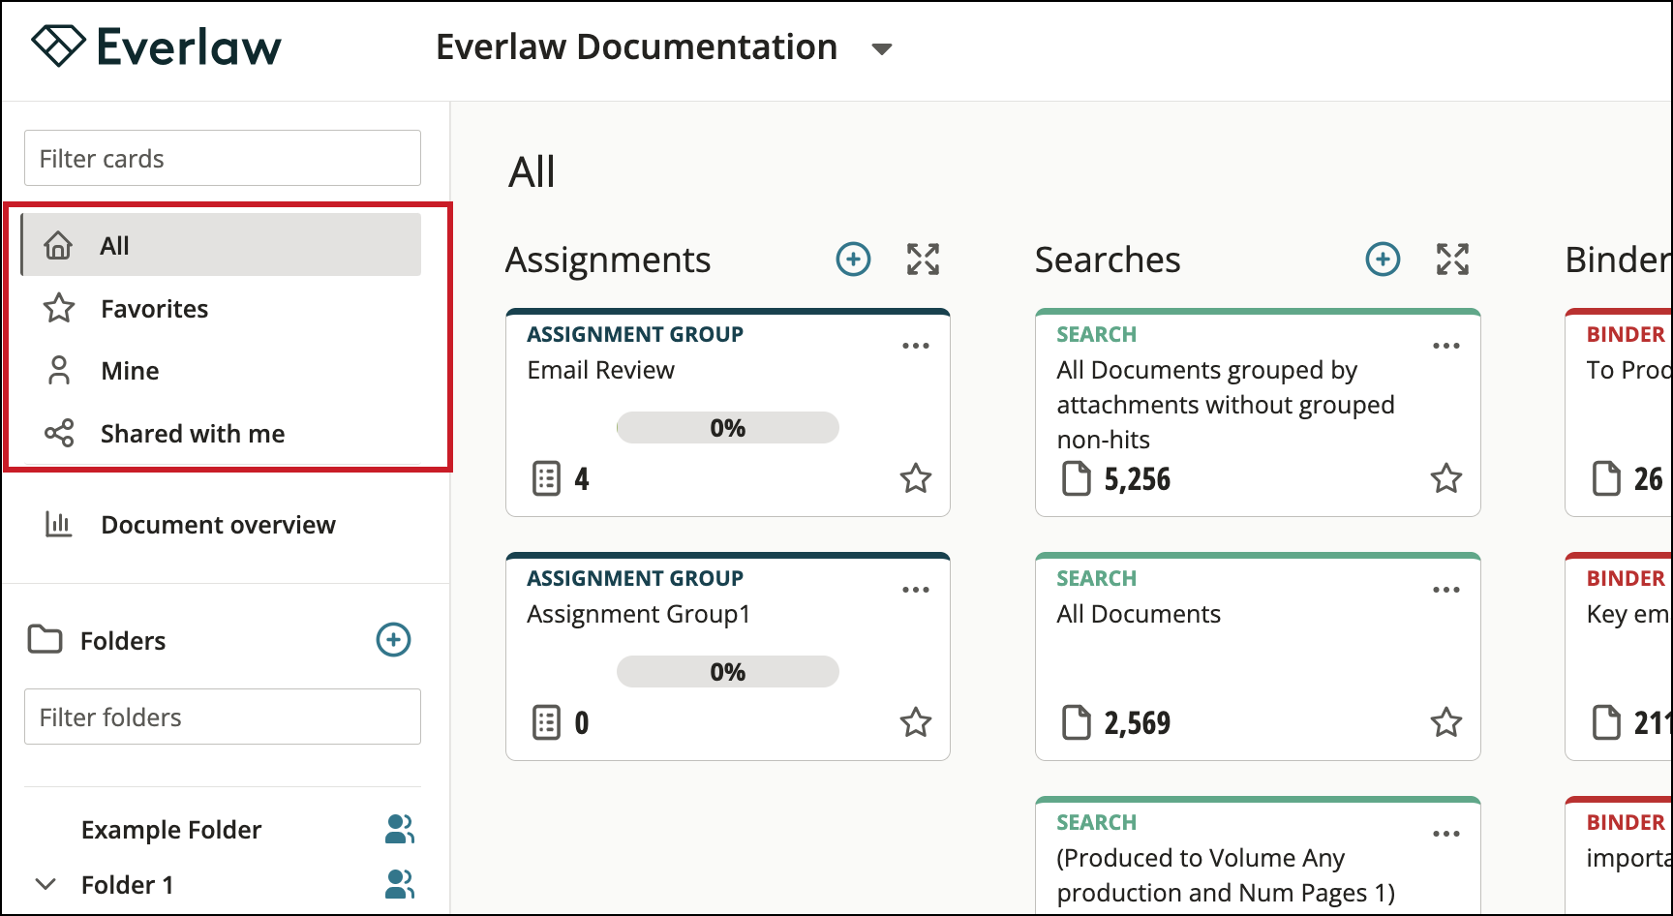This screenshot has width=1673, height=916.
Task: Expand the Assignments column
Action: click(x=924, y=260)
